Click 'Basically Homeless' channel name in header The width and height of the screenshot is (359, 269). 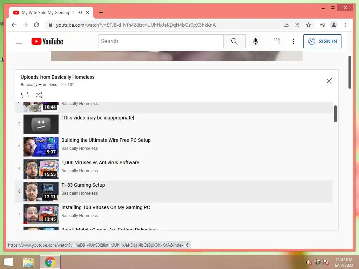point(39,85)
